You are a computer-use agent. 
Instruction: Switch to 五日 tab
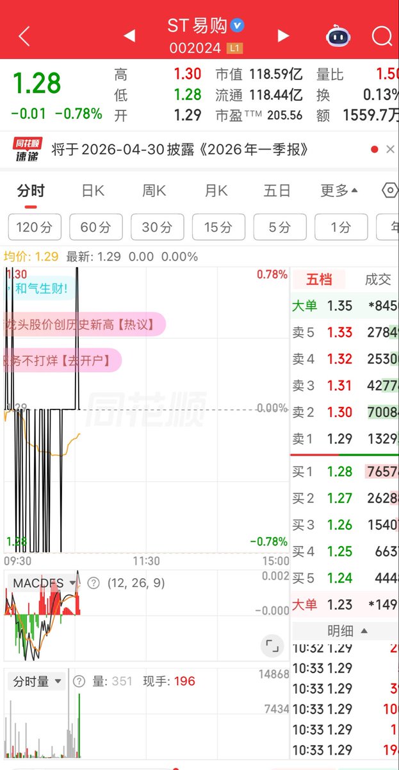pos(277,191)
